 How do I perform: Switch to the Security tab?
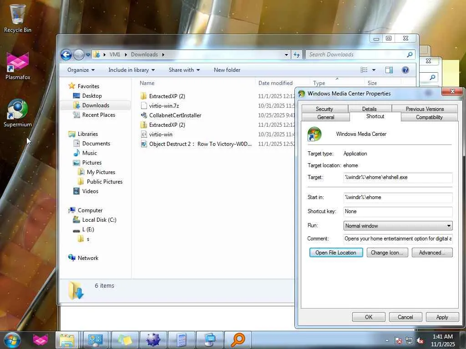point(324,109)
